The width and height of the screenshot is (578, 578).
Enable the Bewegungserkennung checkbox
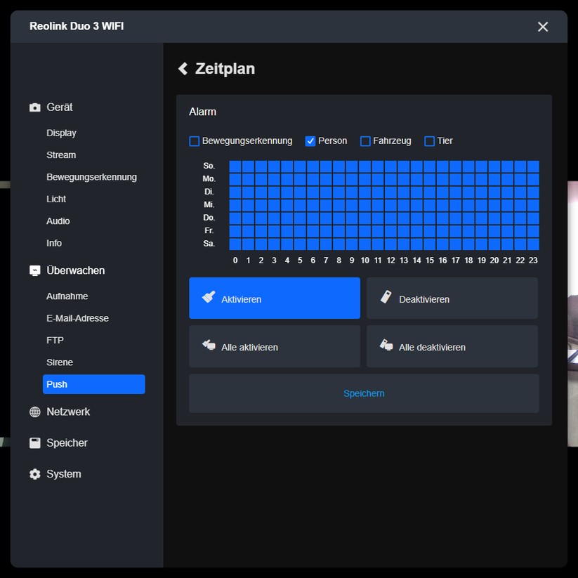coord(194,141)
